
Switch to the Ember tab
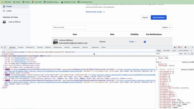coord(103,47)
